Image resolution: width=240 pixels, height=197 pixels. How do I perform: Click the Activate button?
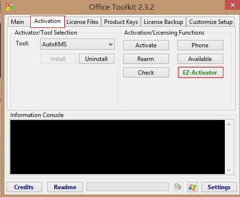[x=146, y=45]
